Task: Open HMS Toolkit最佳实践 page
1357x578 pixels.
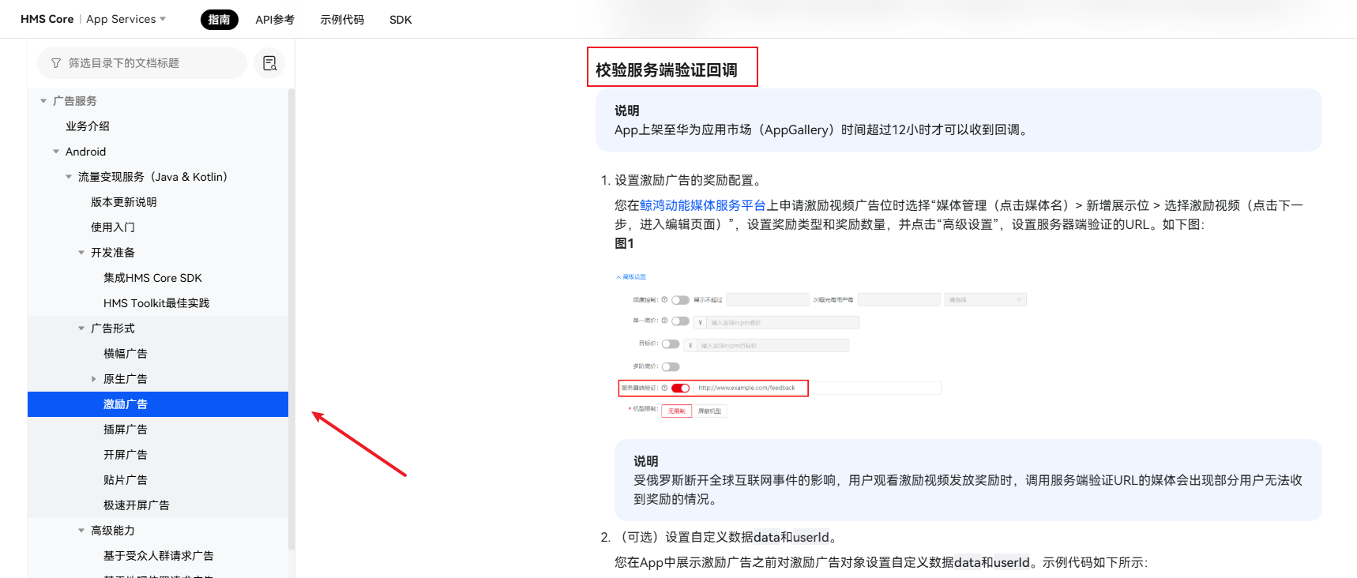Action: (156, 303)
